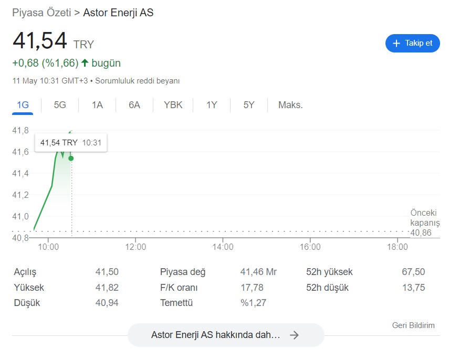
Task: Click the Piyasa Özeti breadcrumb link
Action: pos(41,13)
